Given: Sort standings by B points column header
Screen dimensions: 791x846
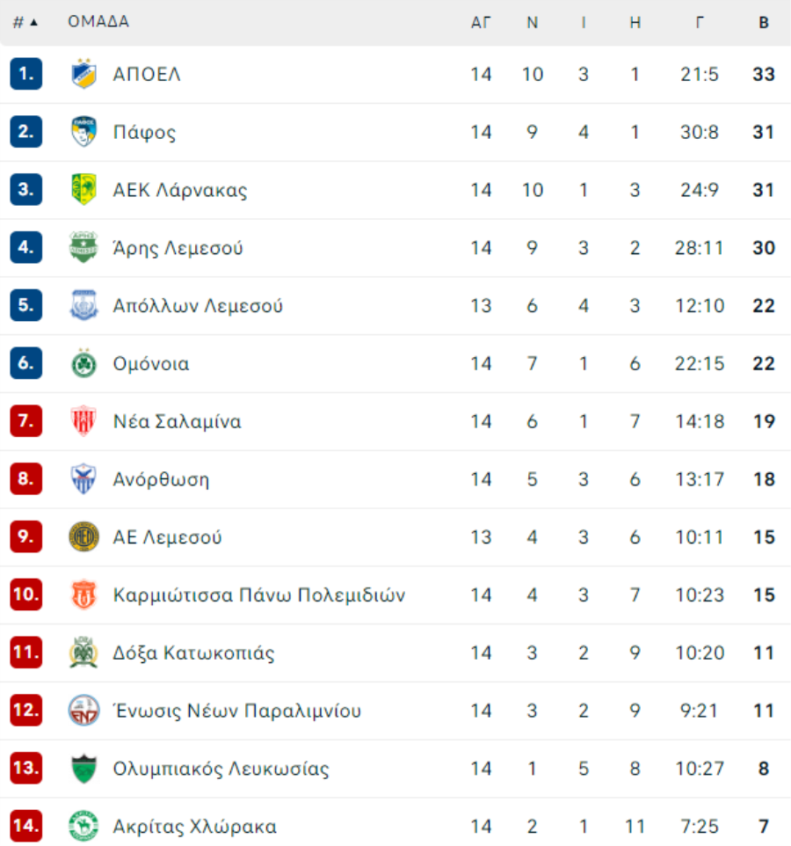Looking at the screenshot, I should click(x=764, y=22).
